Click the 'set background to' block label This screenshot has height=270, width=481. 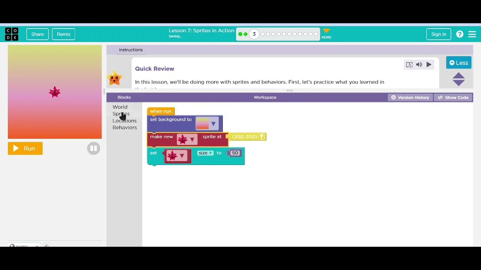(171, 120)
